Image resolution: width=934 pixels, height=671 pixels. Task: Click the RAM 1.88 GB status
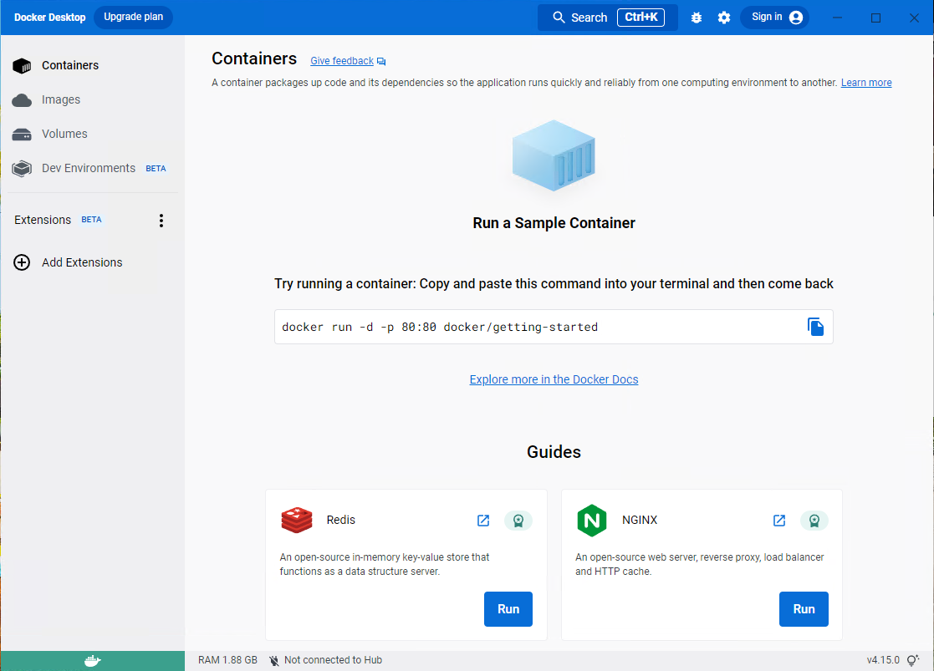click(227, 660)
